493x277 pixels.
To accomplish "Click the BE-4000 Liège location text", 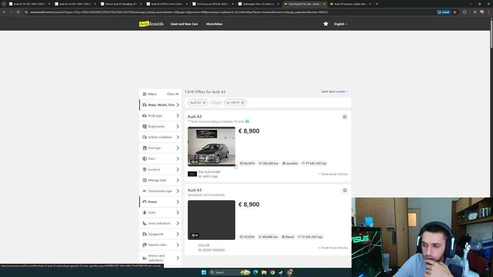I will [x=208, y=177].
